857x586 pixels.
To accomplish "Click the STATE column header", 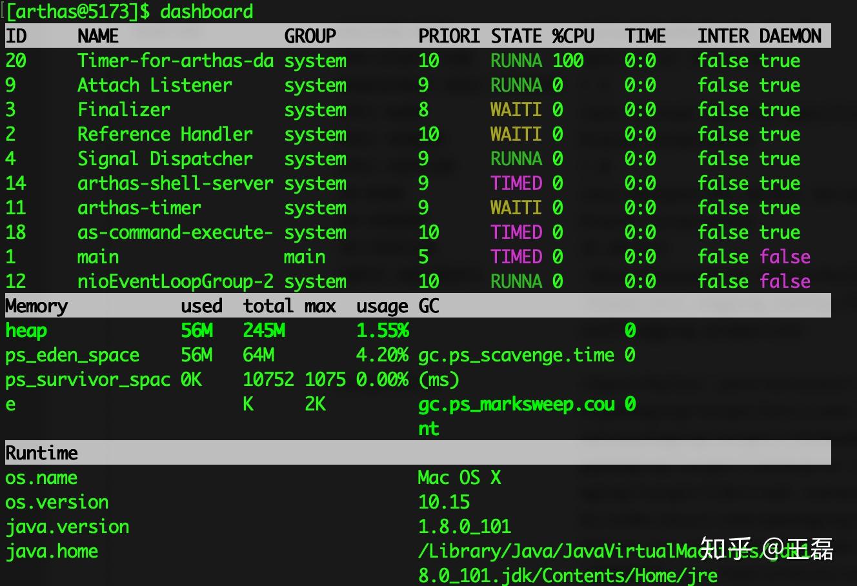I will tap(516, 36).
